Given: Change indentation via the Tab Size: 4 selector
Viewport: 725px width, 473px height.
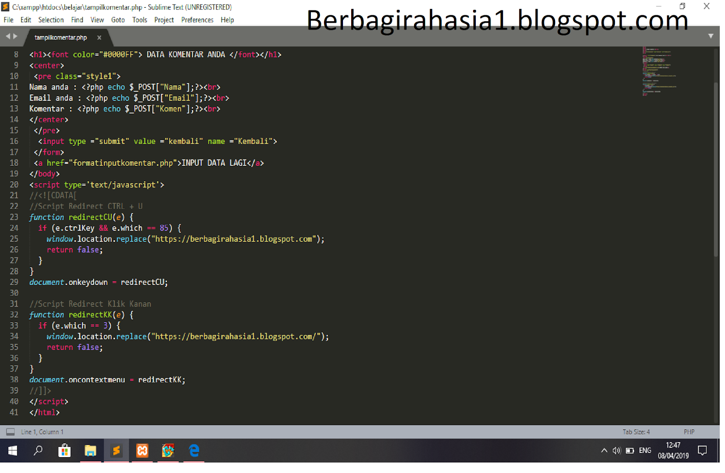Looking at the screenshot, I should (636, 431).
